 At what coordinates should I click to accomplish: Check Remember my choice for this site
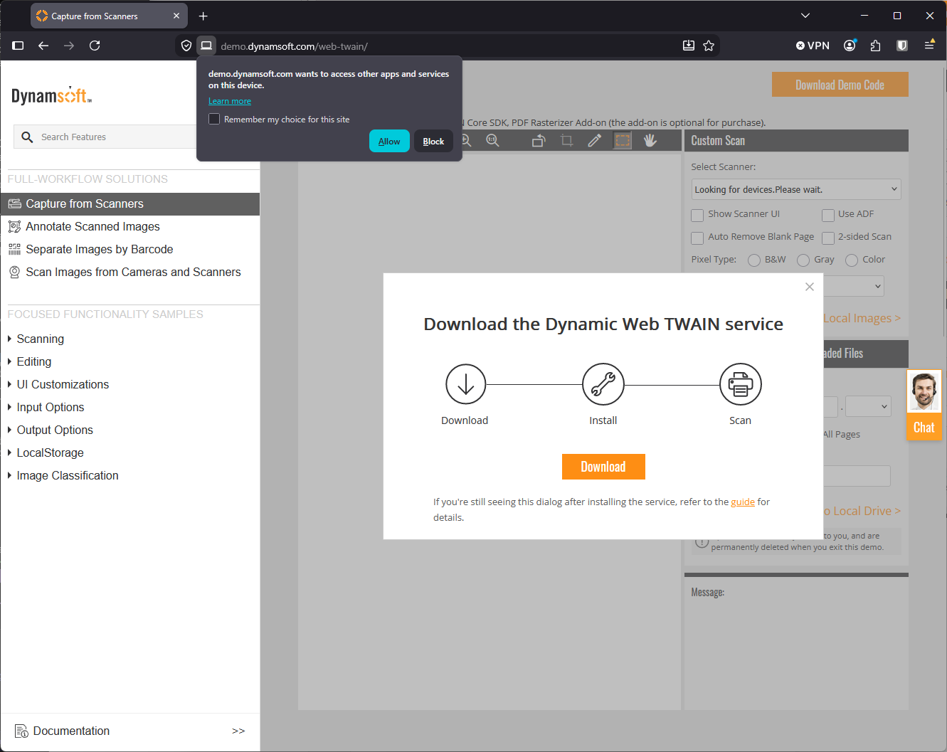click(214, 119)
